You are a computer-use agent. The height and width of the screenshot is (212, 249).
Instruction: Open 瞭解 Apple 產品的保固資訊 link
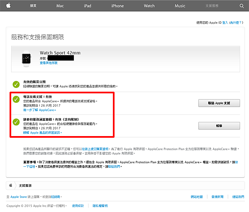(42, 133)
